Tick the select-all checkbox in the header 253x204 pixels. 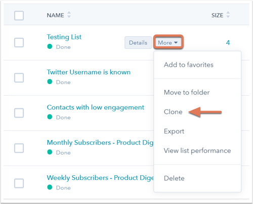19,16
